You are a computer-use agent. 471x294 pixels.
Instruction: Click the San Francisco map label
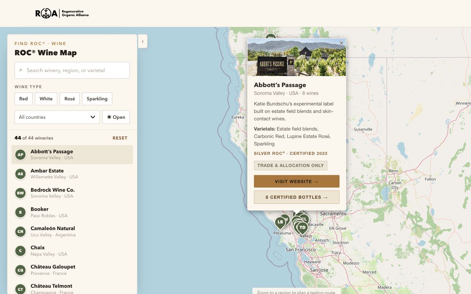click(301, 250)
